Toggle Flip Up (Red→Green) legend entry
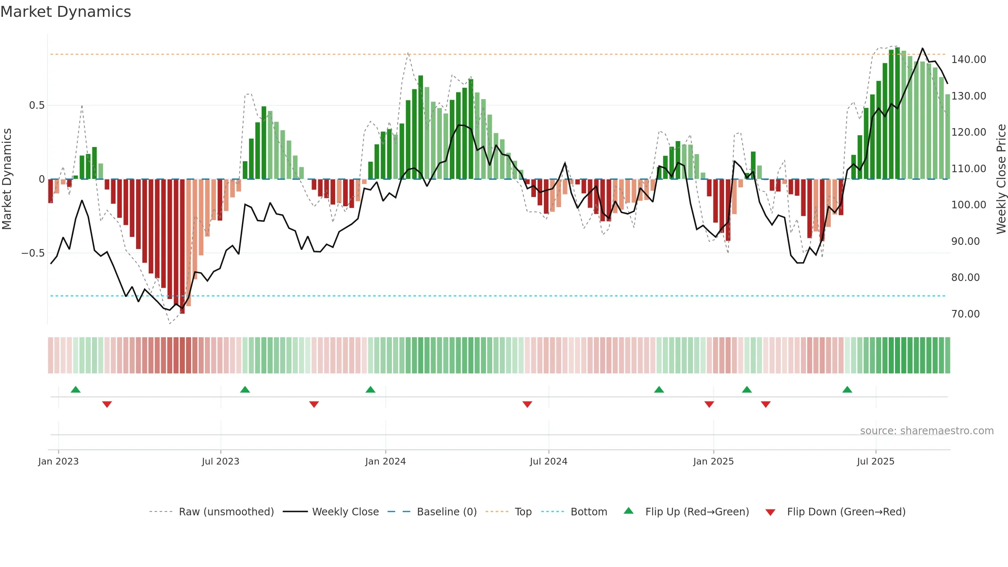The image size is (1008, 567). click(686, 512)
